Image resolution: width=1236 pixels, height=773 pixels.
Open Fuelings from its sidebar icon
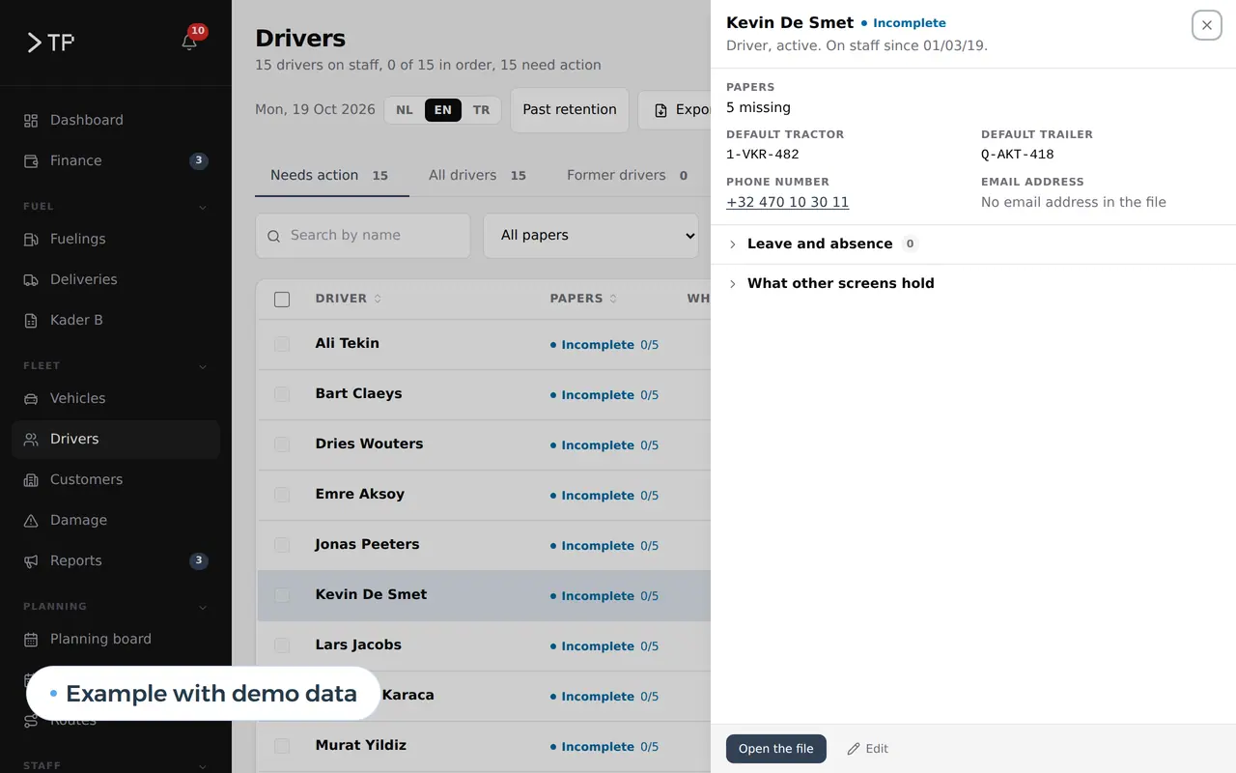tap(31, 239)
